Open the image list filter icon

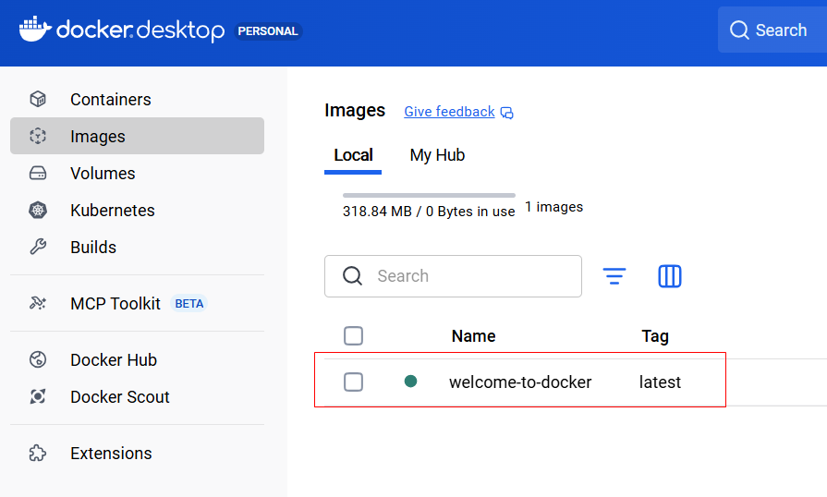[x=614, y=276]
